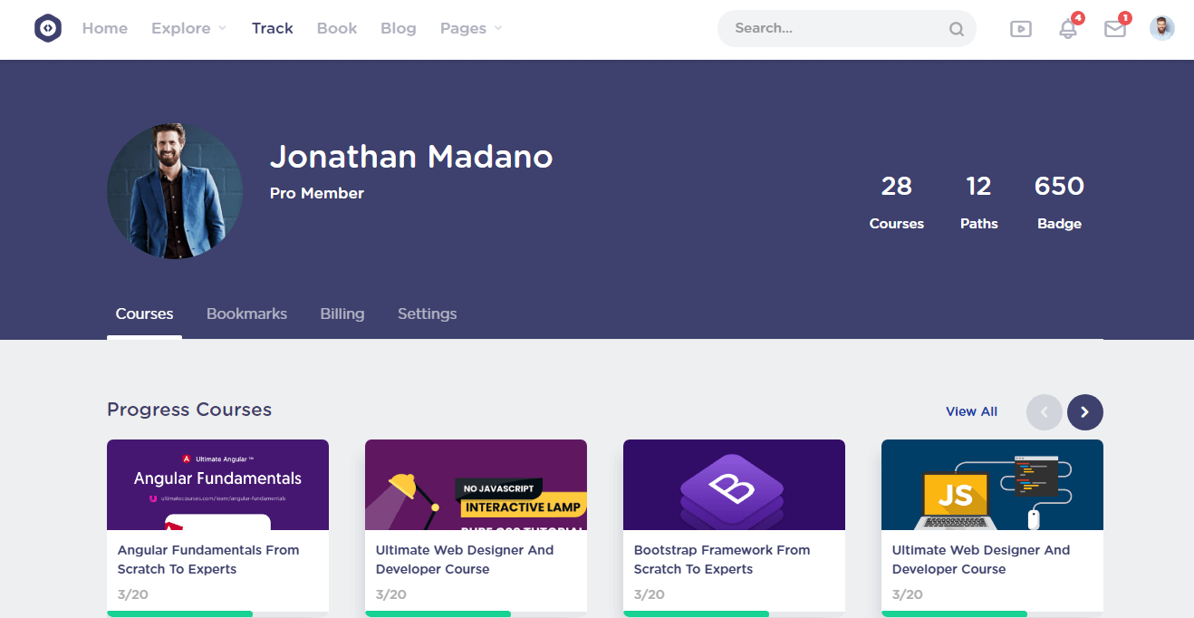Switch to the Bookmarks tab

click(246, 314)
